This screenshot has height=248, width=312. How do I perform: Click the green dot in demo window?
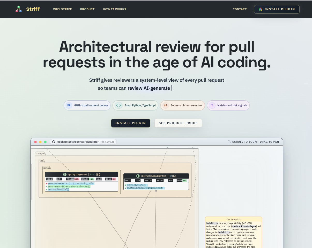(x=45, y=142)
